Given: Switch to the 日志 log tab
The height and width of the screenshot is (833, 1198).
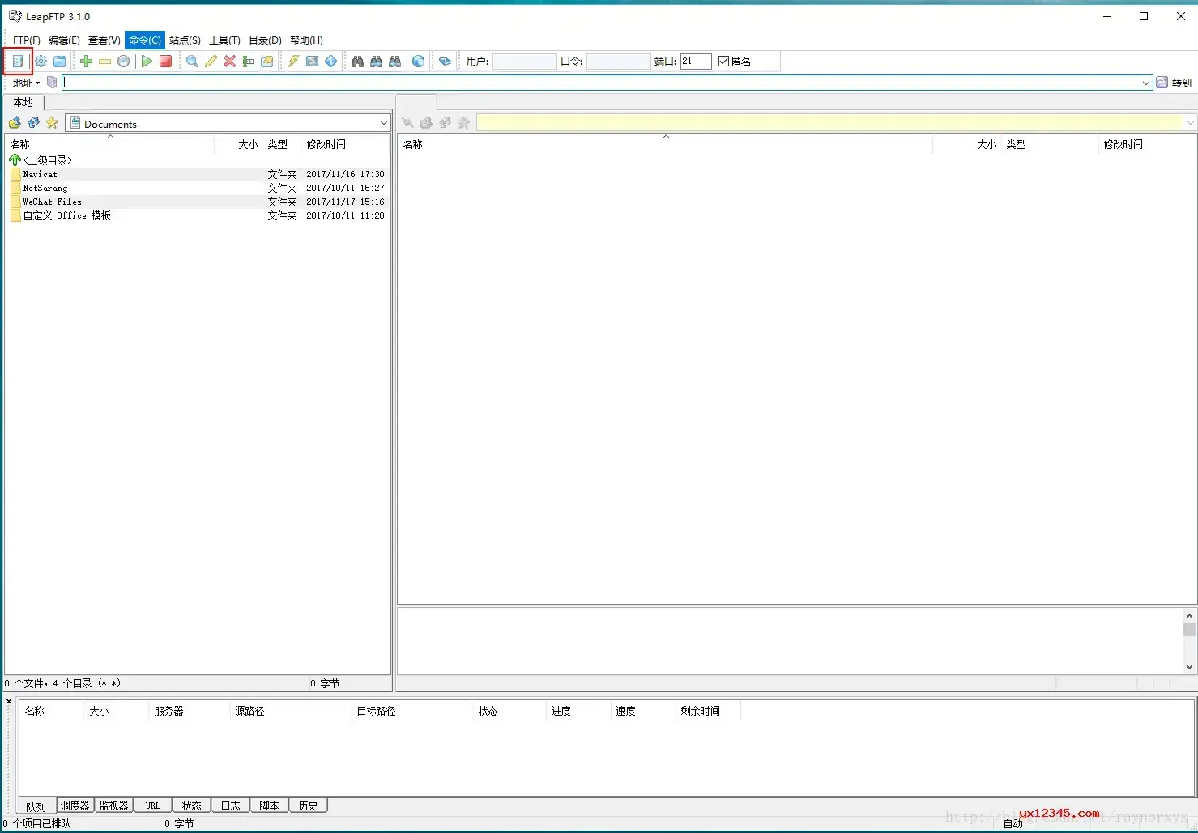Looking at the screenshot, I should 231,805.
